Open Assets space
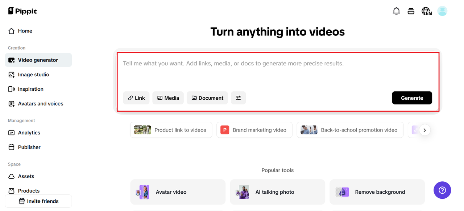The width and height of the screenshot is (464, 211). (x=38, y=176)
